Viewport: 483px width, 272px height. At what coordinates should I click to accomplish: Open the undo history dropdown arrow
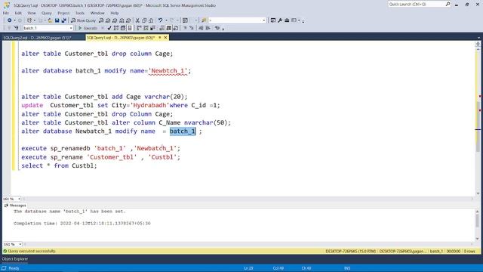click(x=166, y=20)
